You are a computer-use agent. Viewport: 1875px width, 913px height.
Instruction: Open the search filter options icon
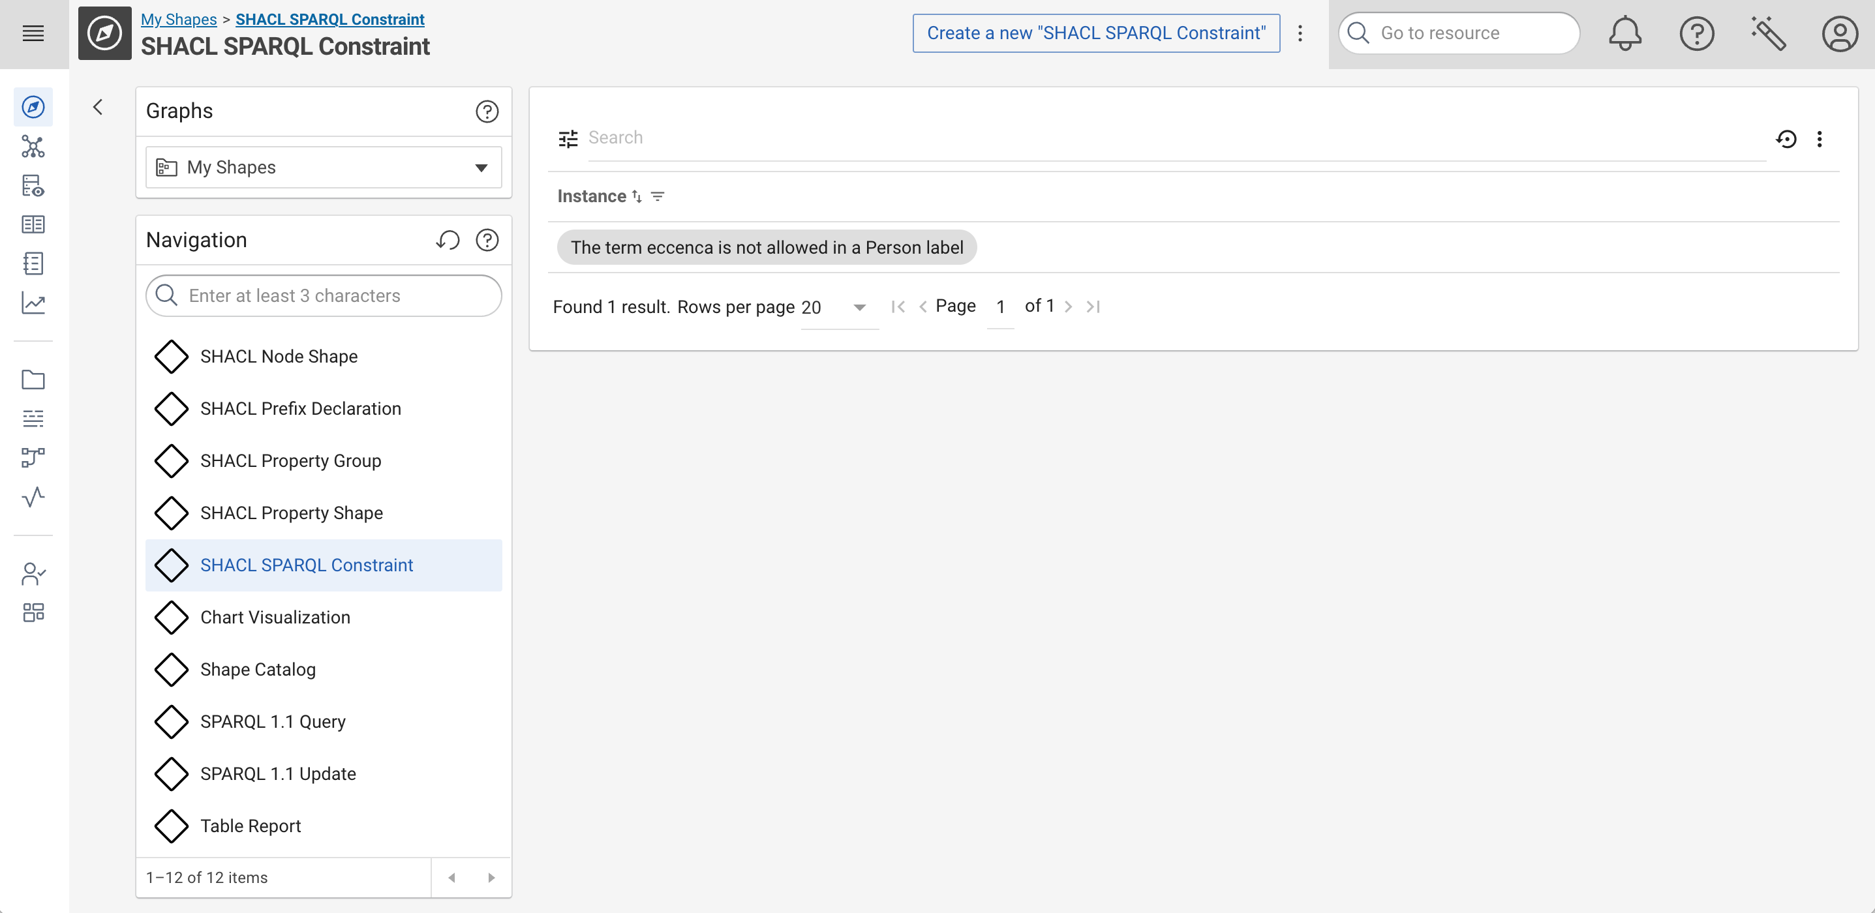click(568, 138)
